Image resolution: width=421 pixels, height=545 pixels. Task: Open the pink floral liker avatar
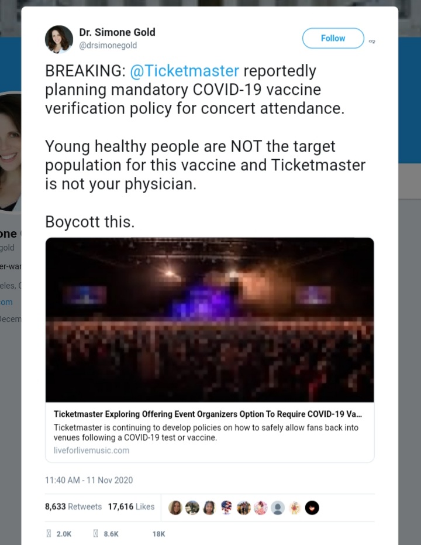[x=261, y=508]
